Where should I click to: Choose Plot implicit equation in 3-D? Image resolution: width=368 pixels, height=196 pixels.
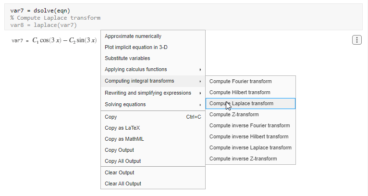coord(136,47)
